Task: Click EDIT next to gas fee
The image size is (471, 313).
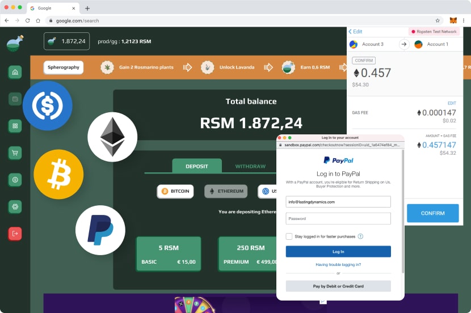Action: (x=452, y=103)
